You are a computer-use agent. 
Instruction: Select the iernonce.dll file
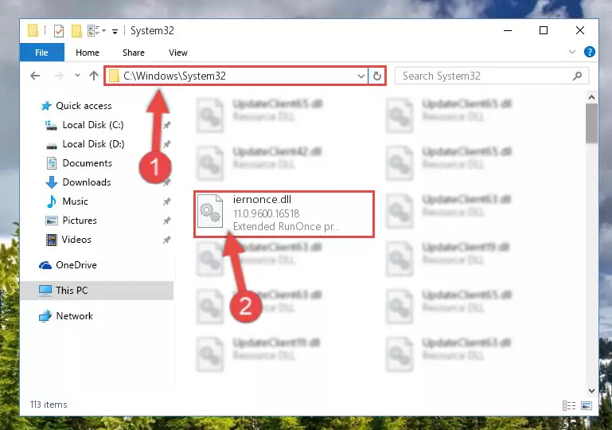pyautogui.click(x=284, y=214)
